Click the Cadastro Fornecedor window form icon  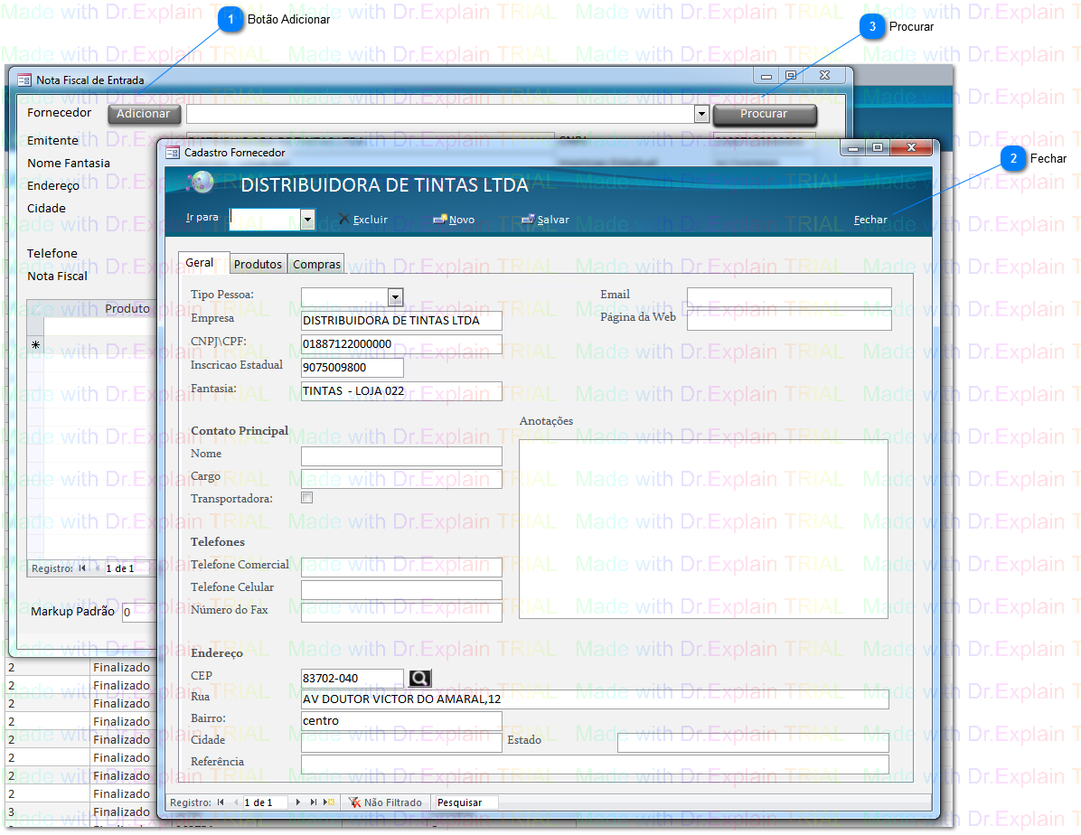(x=173, y=153)
